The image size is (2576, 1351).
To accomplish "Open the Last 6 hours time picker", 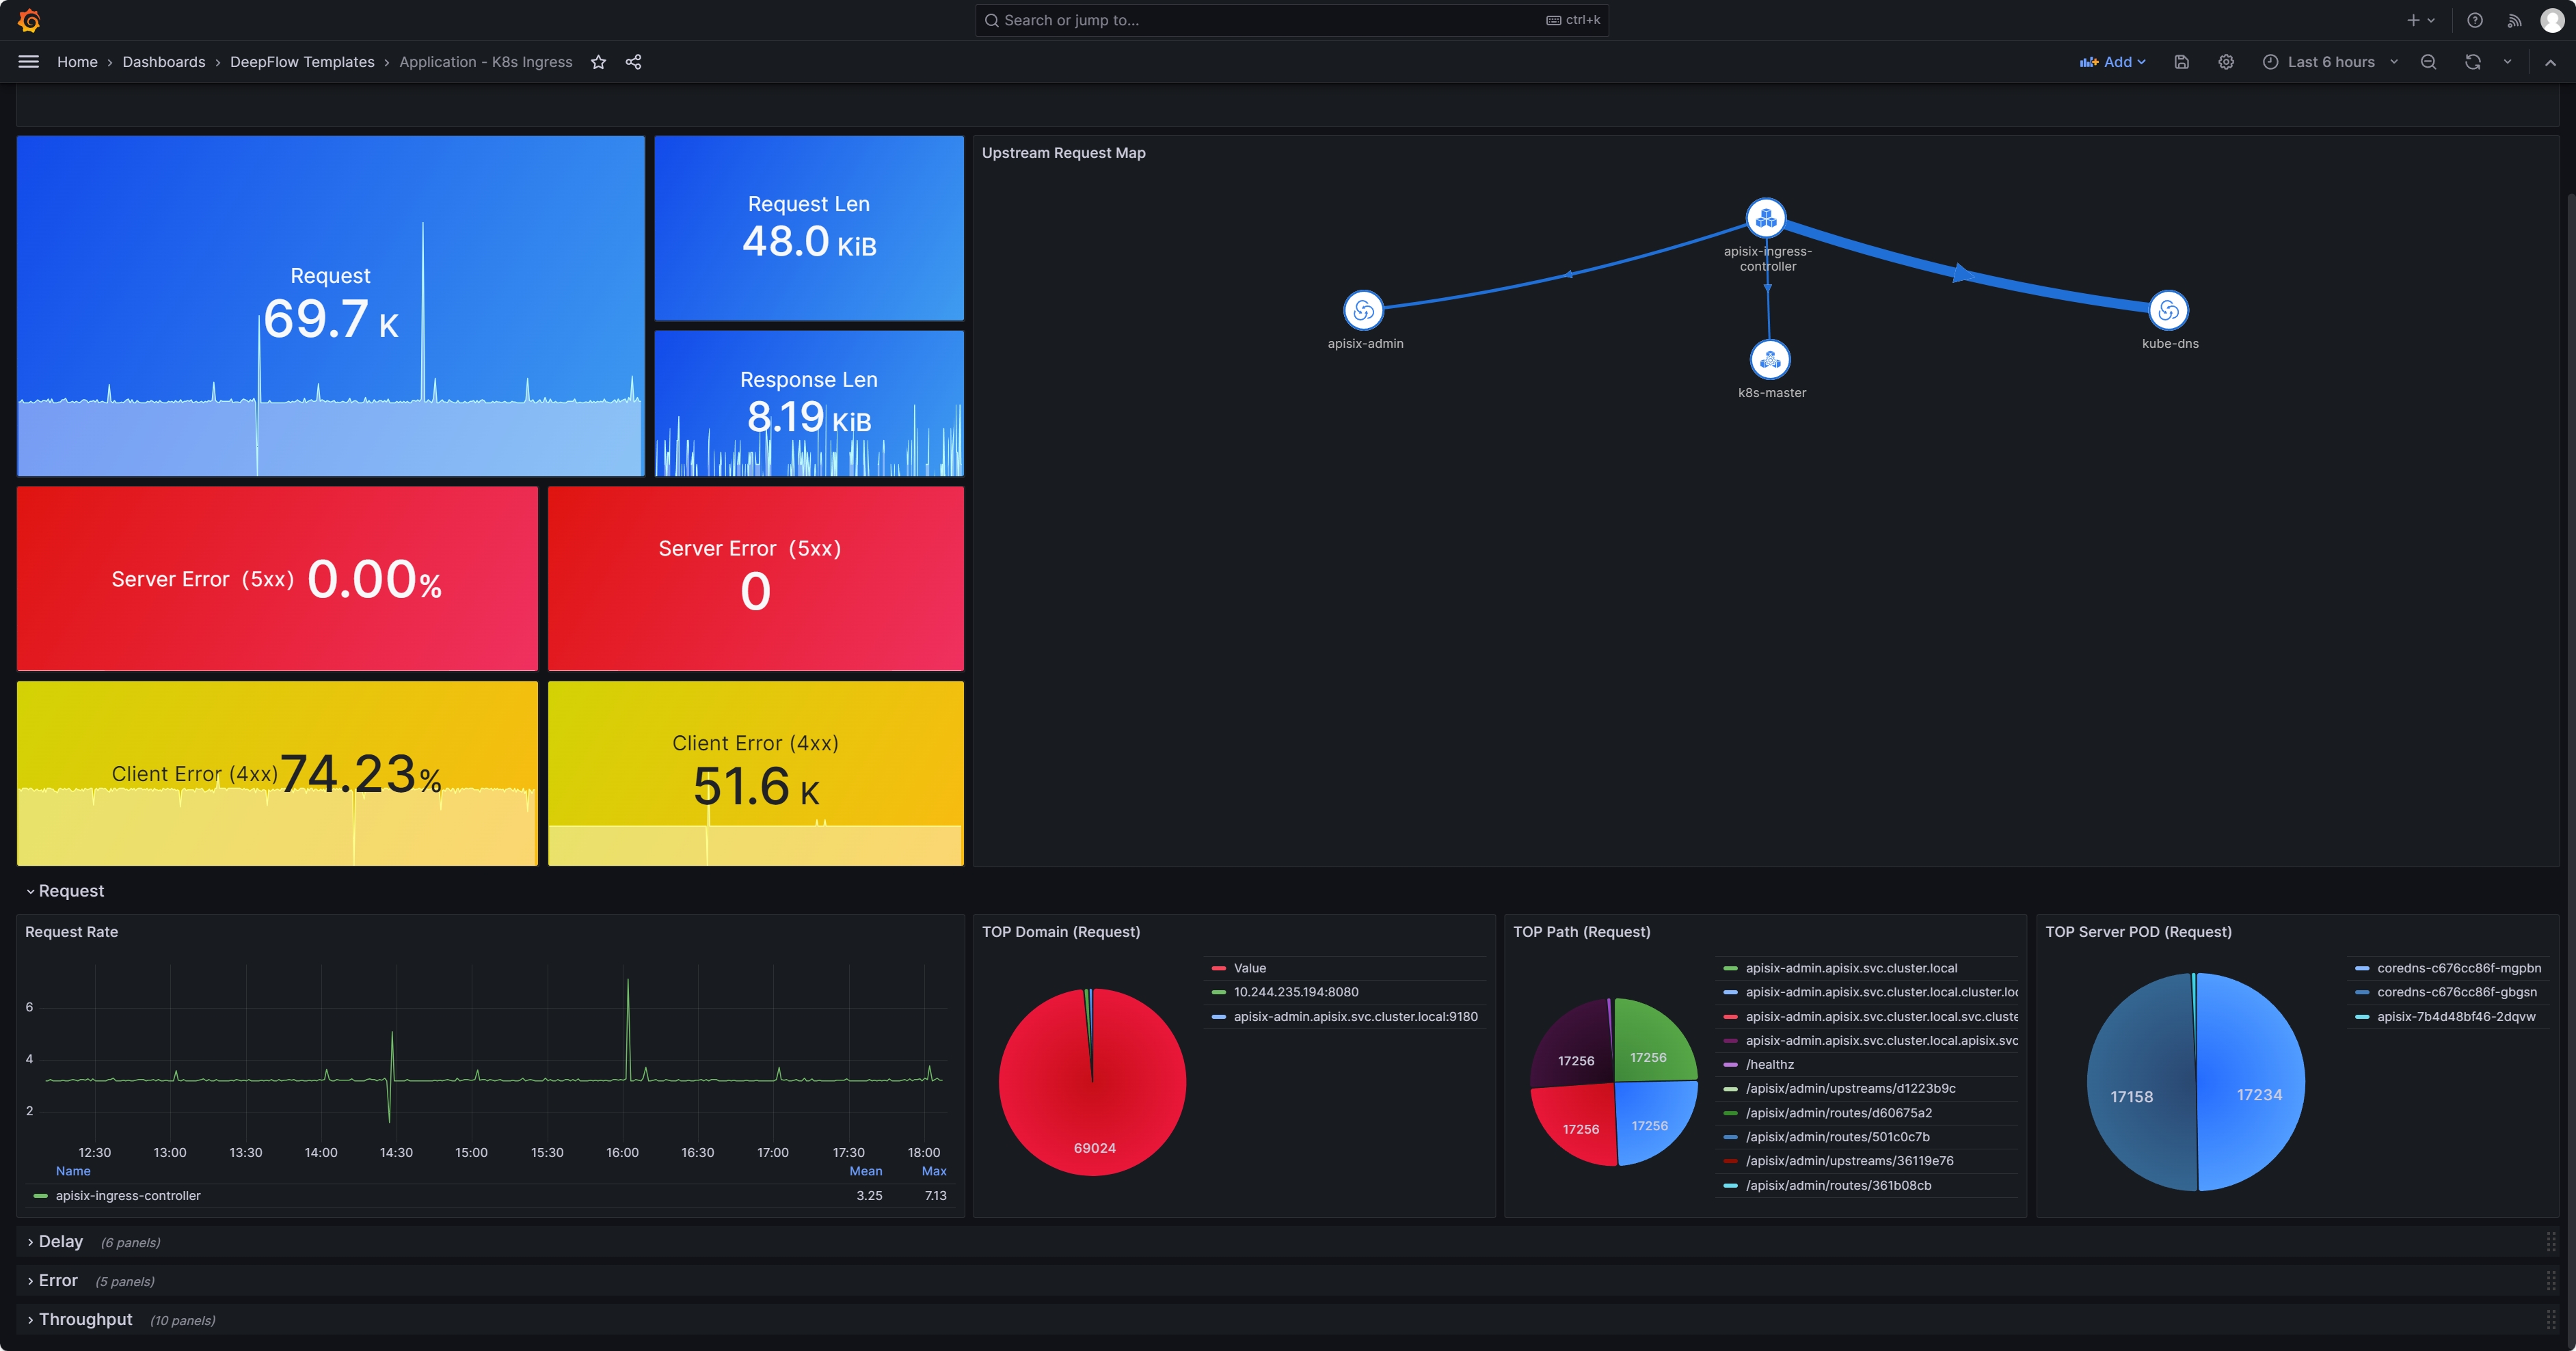I will (x=2330, y=62).
